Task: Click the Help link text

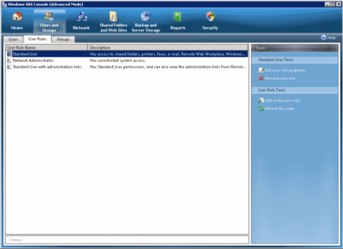Action: (x=331, y=38)
